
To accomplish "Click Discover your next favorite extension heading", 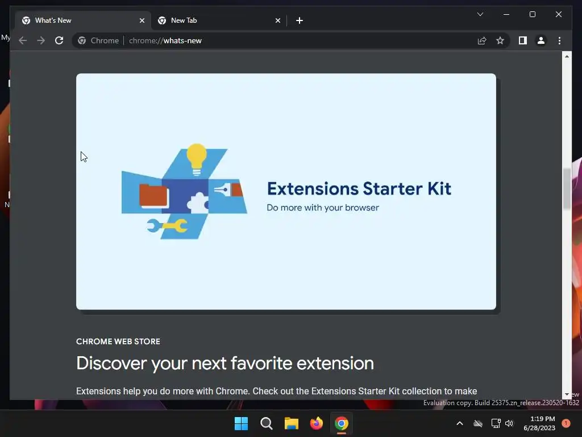I will coord(225,364).
